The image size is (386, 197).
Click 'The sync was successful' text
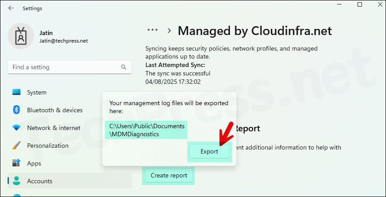(178, 73)
